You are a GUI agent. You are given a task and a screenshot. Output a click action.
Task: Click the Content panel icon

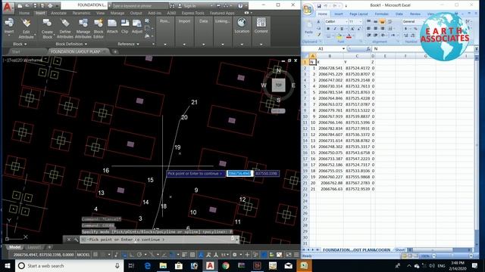coord(261,25)
